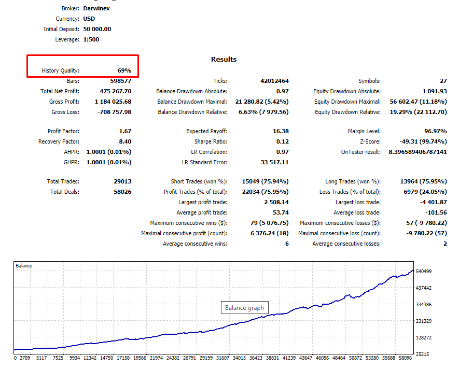Select the Total Trades value 29013
Viewport: 459px width, 370px height.
click(x=122, y=181)
